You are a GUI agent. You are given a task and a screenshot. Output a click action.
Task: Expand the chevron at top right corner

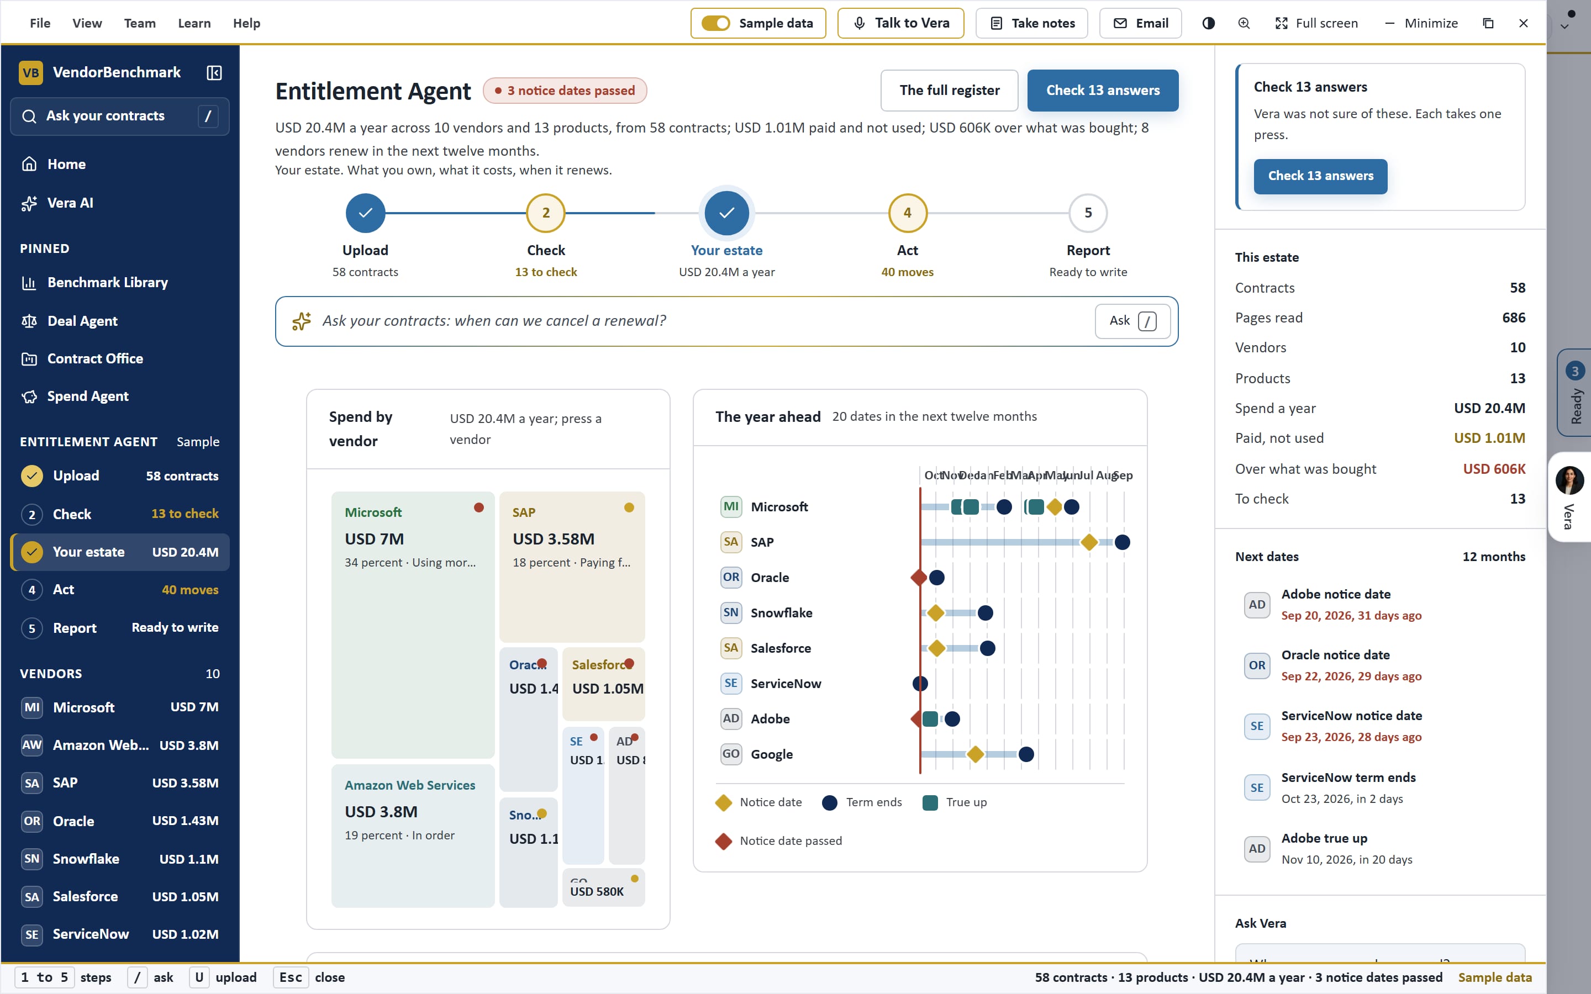tap(1564, 27)
